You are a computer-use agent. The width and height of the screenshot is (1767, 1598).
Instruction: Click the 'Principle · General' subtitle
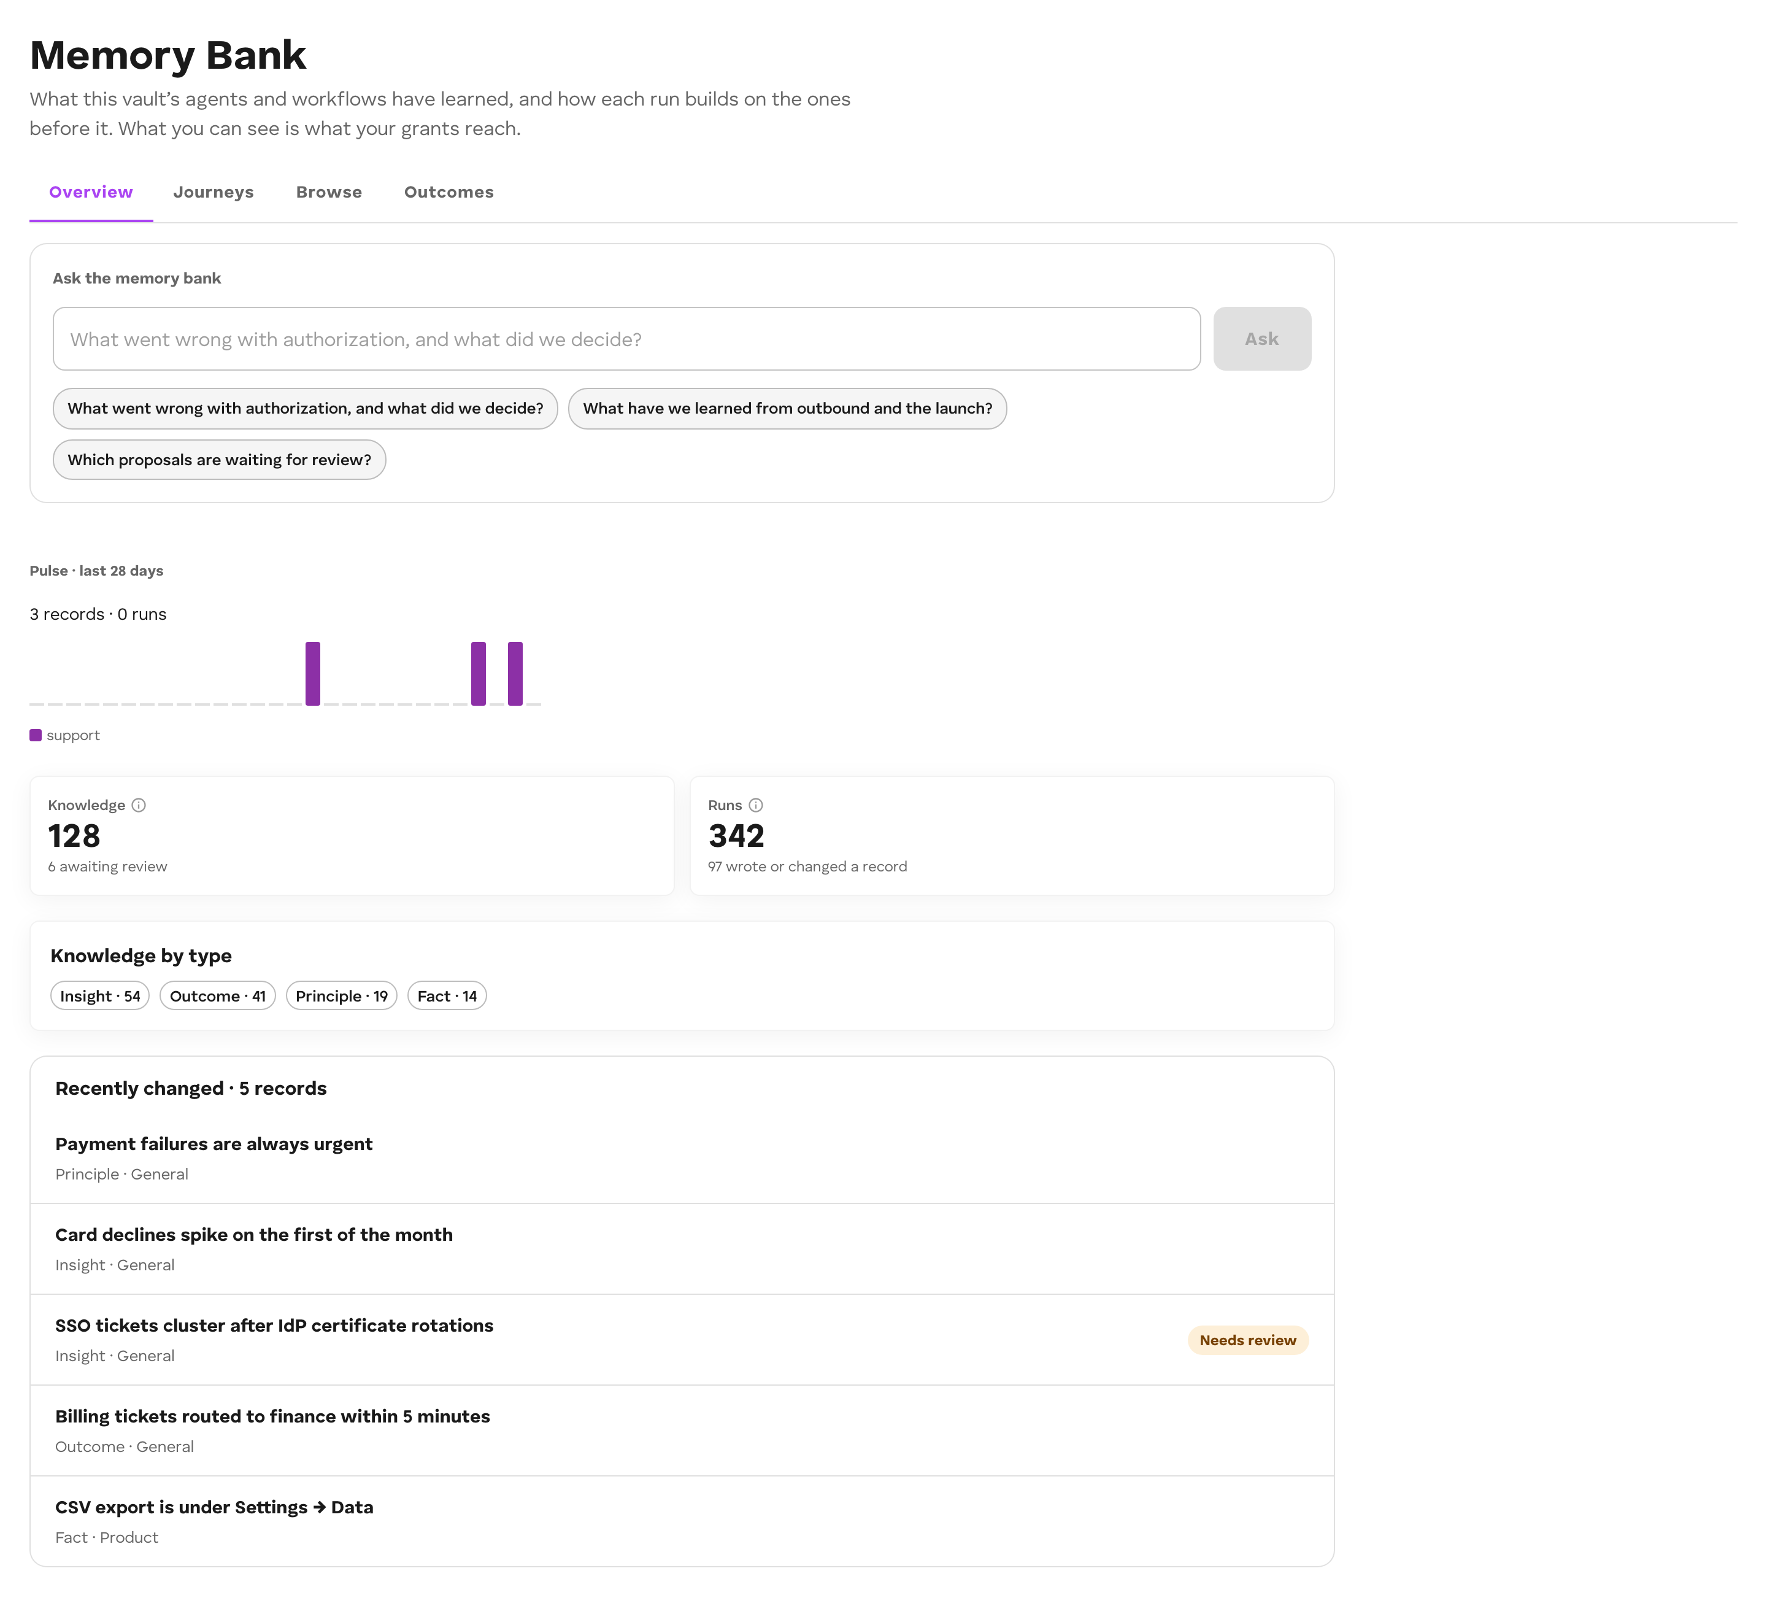coord(122,1174)
